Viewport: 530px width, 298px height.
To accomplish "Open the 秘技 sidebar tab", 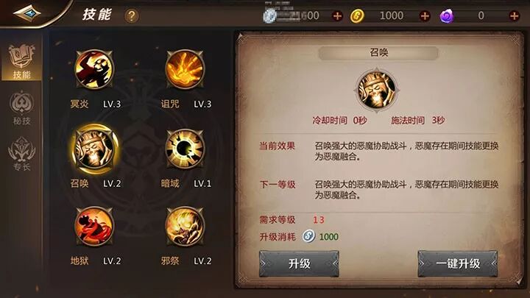I will (21, 107).
